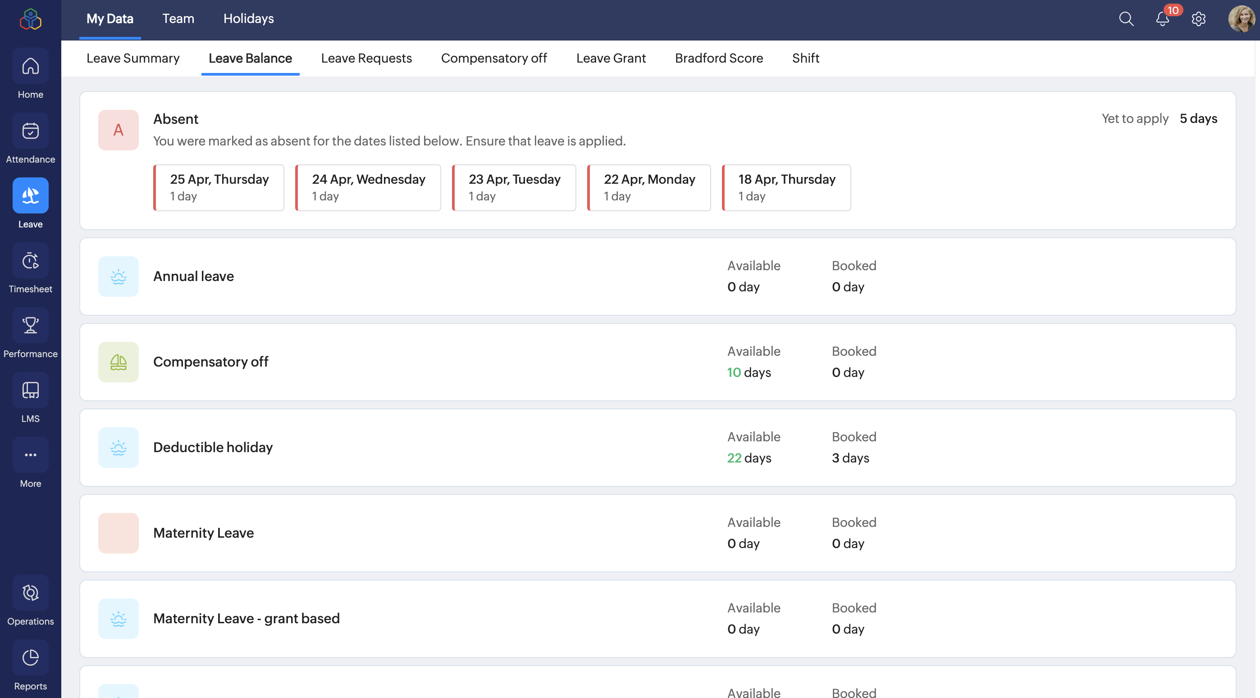
Task: Open the Timesheet module icon
Action: (x=30, y=261)
